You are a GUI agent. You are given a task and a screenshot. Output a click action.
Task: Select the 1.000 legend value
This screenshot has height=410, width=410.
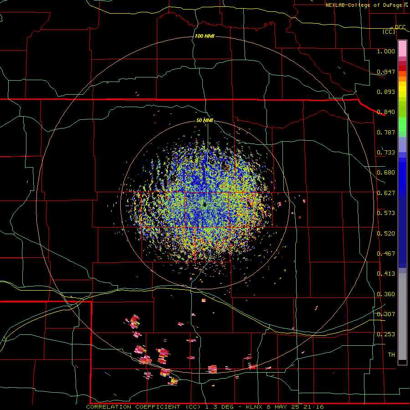pos(386,51)
